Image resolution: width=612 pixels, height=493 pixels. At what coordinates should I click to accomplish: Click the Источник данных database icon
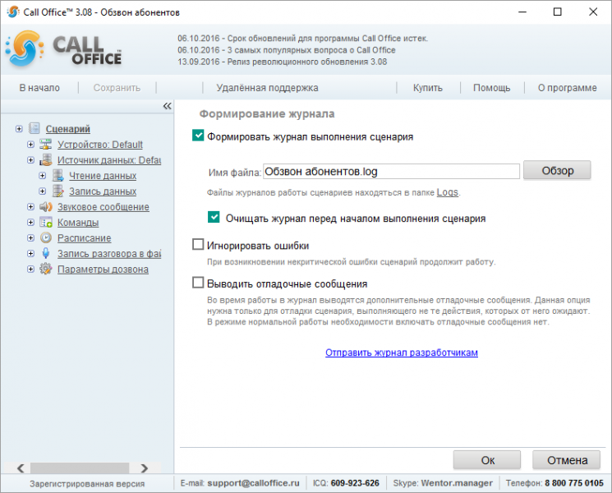(x=46, y=159)
